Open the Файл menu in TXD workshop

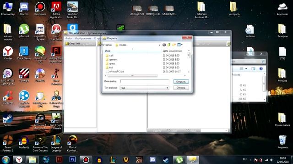[x=68, y=38]
